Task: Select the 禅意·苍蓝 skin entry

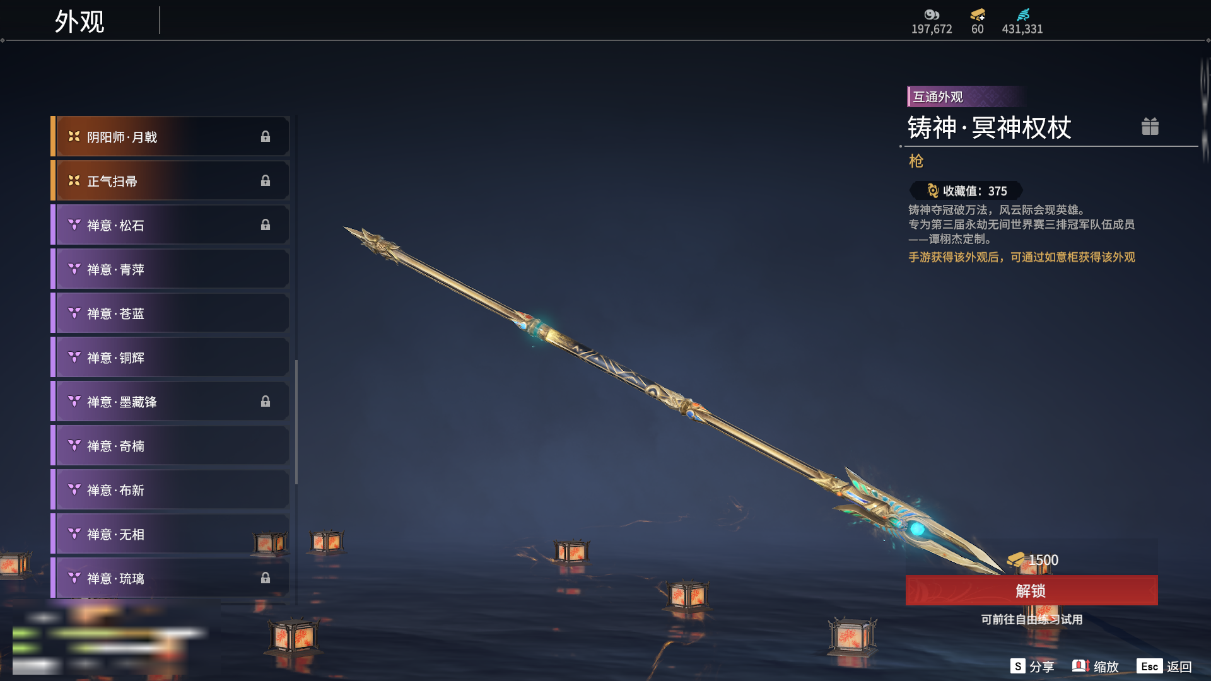Action: 170,313
